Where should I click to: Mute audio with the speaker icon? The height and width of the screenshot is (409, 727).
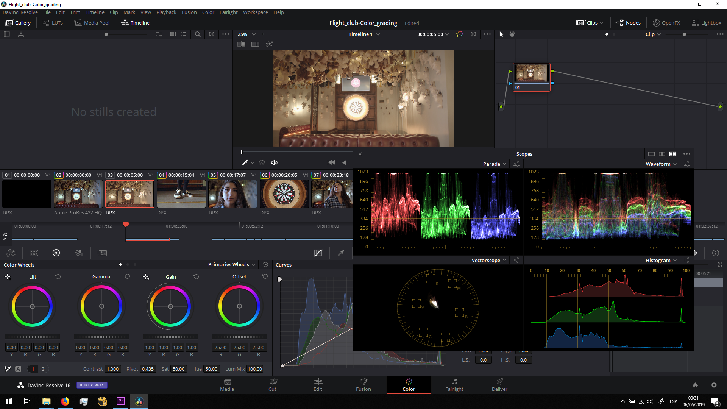click(x=274, y=162)
